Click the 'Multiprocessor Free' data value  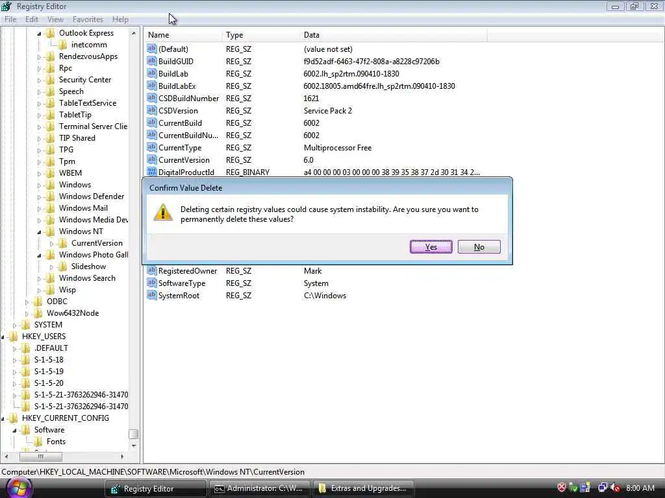338,147
